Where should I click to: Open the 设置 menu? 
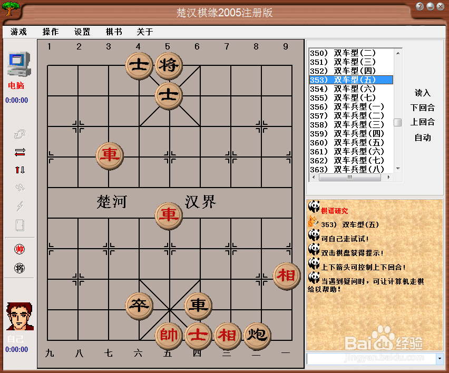coord(82,32)
